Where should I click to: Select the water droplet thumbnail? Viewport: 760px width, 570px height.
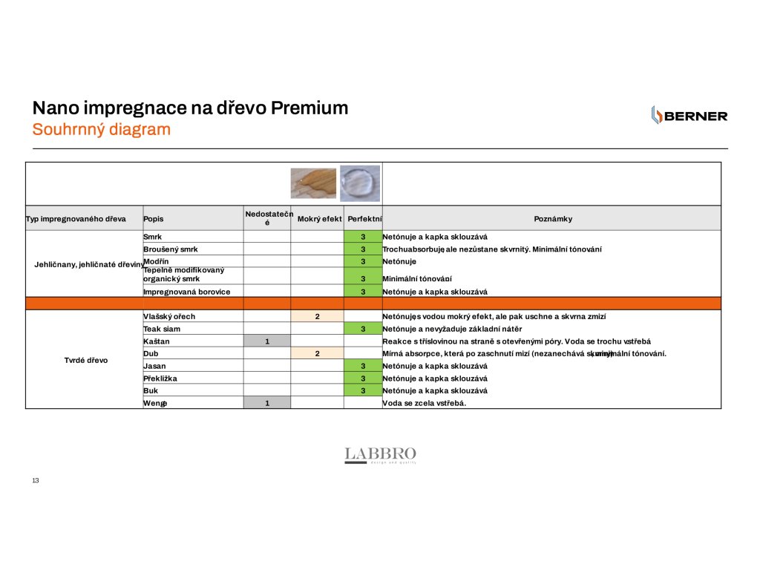360,183
